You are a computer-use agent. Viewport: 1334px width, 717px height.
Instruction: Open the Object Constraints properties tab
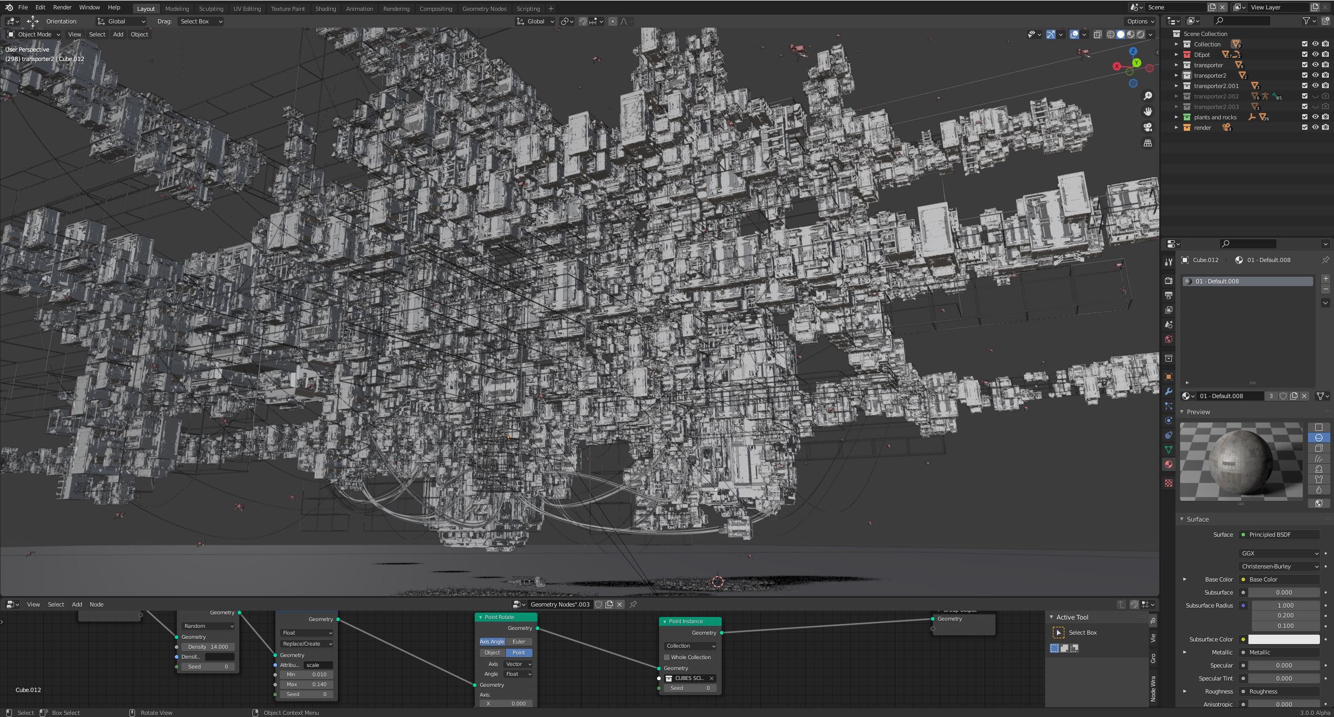click(1169, 435)
